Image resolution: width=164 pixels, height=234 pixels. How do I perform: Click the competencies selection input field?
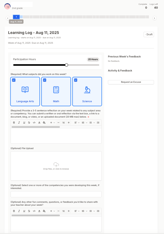click(56, 194)
